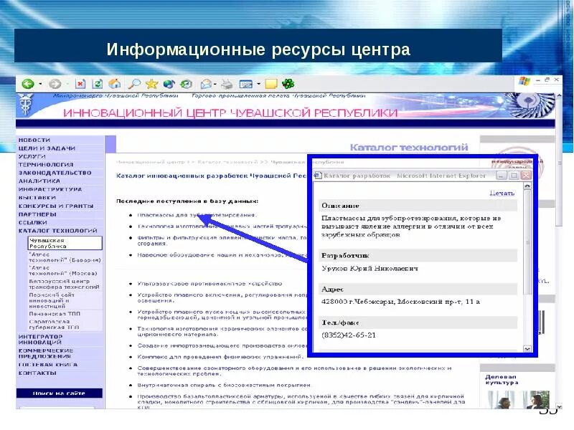
Task: Click developer name Уруков Юрий Николаевич
Action: (370, 268)
